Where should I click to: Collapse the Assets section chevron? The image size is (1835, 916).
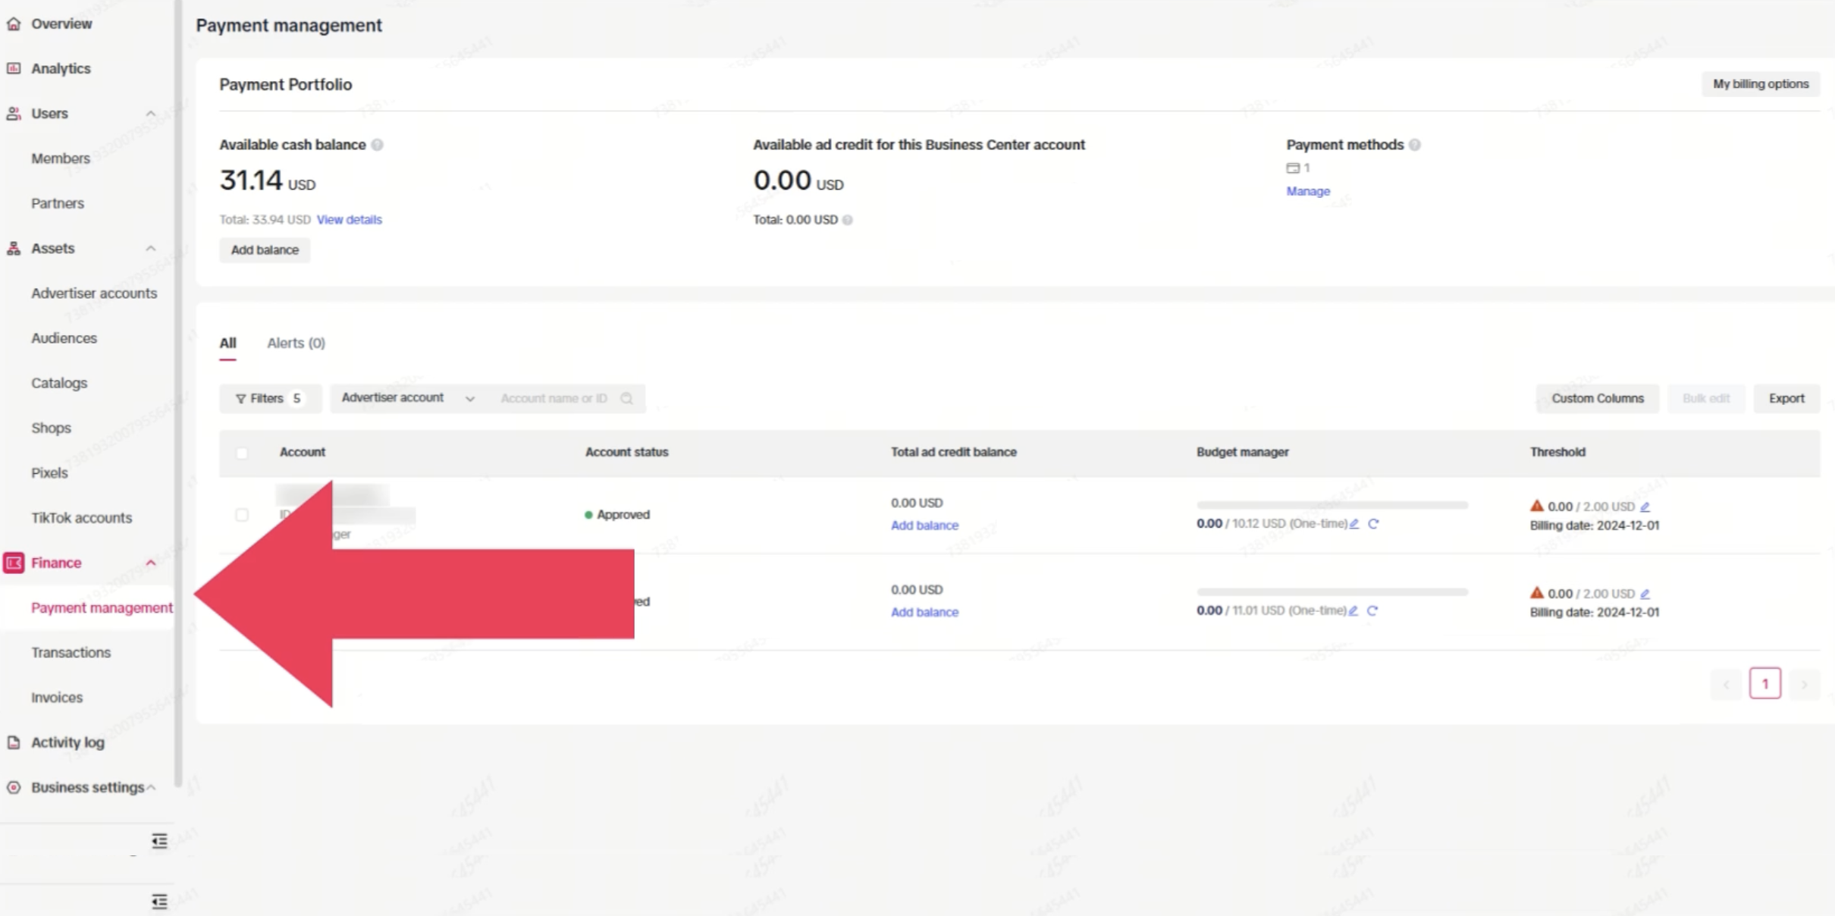[150, 249]
